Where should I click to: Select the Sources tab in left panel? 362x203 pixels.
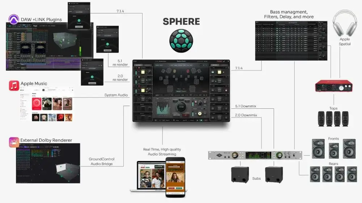coord(138,65)
